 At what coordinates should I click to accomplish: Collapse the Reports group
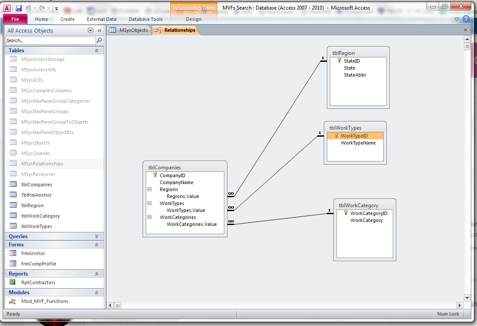[x=97, y=273]
